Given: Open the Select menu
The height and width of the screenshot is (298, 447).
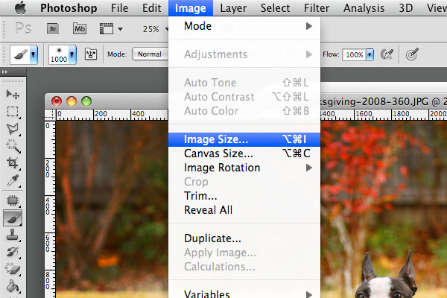Looking at the screenshot, I should point(275,8).
